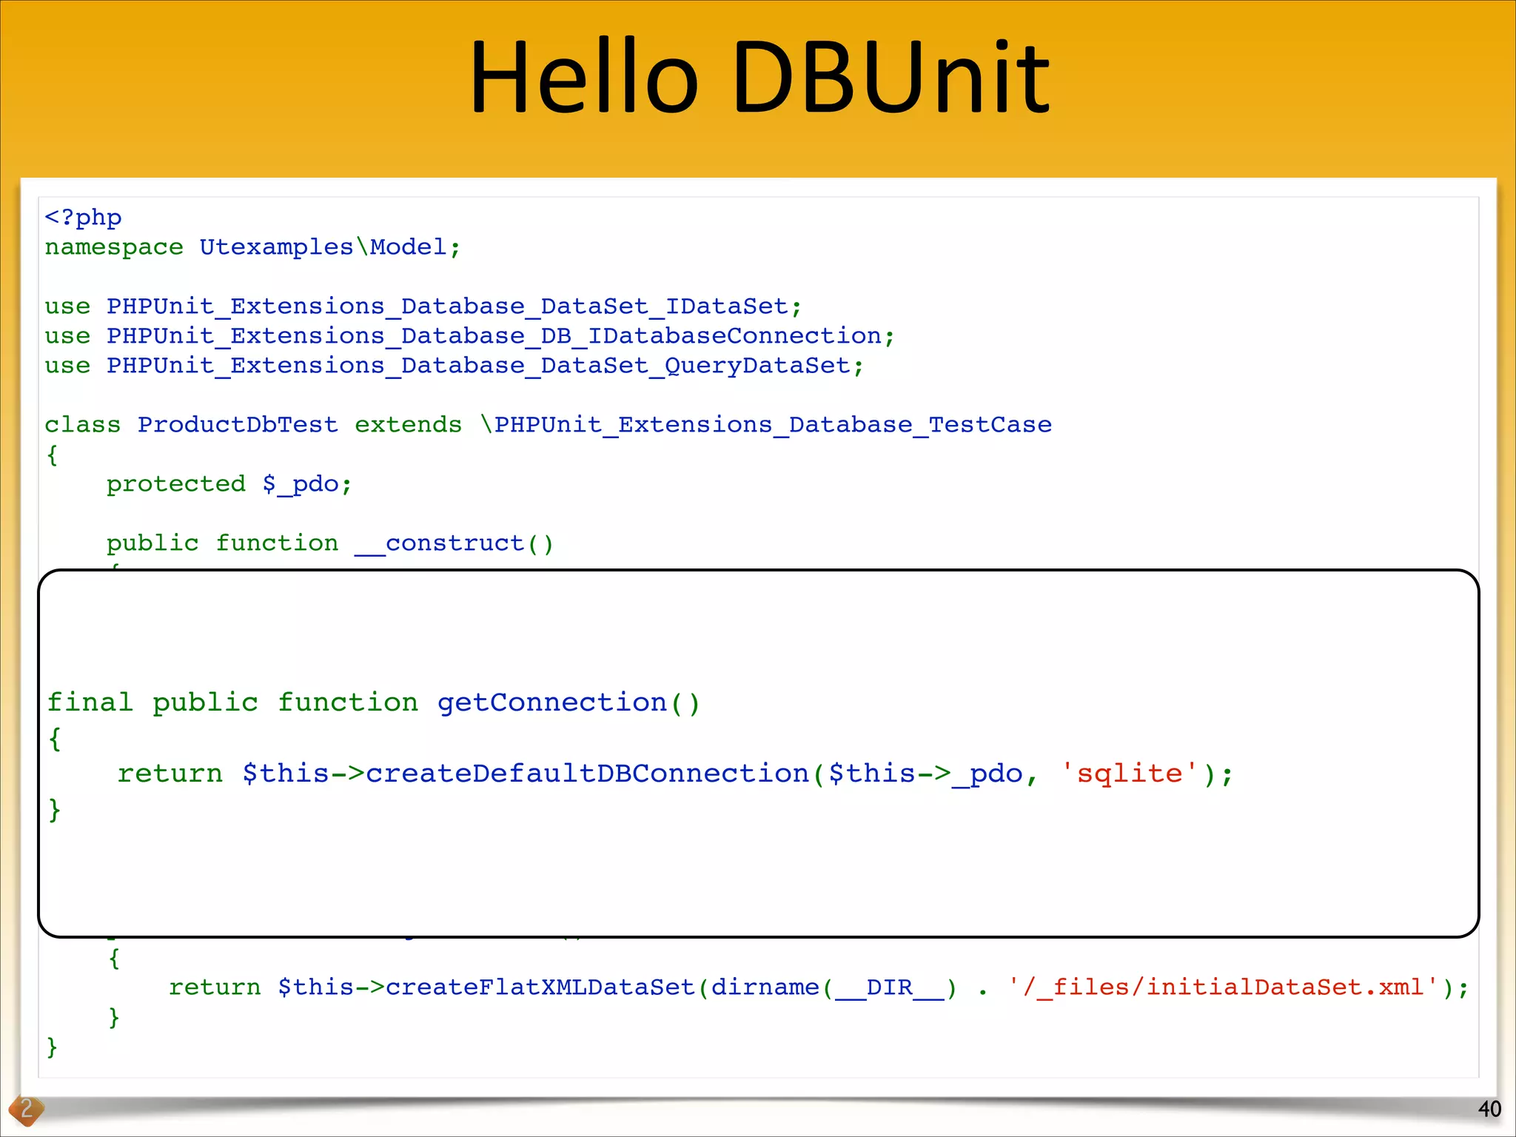Click the orange logo icon at bottom-left corner
This screenshot has height=1137, width=1516.
pos(26,1110)
